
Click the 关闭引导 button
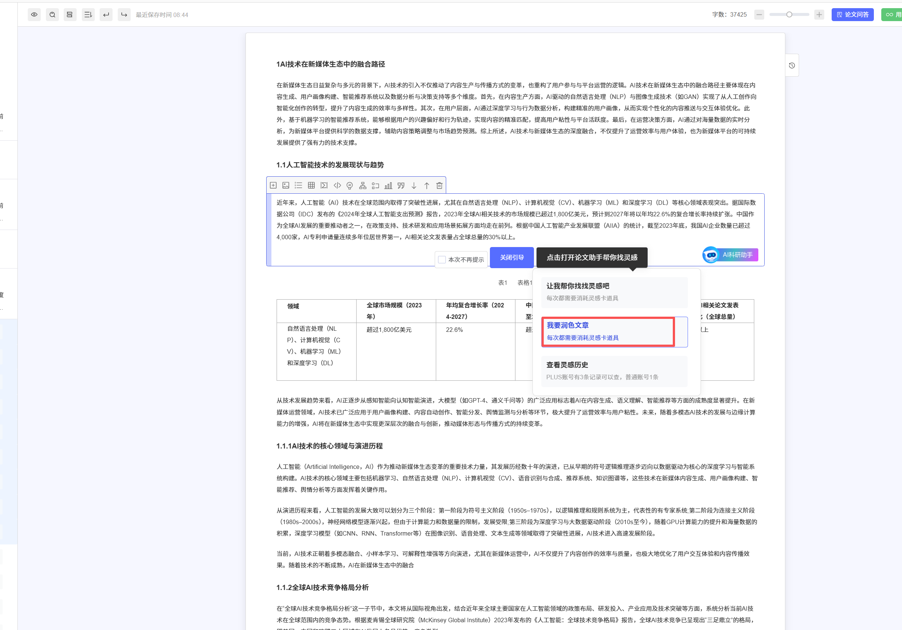pos(511,257)
